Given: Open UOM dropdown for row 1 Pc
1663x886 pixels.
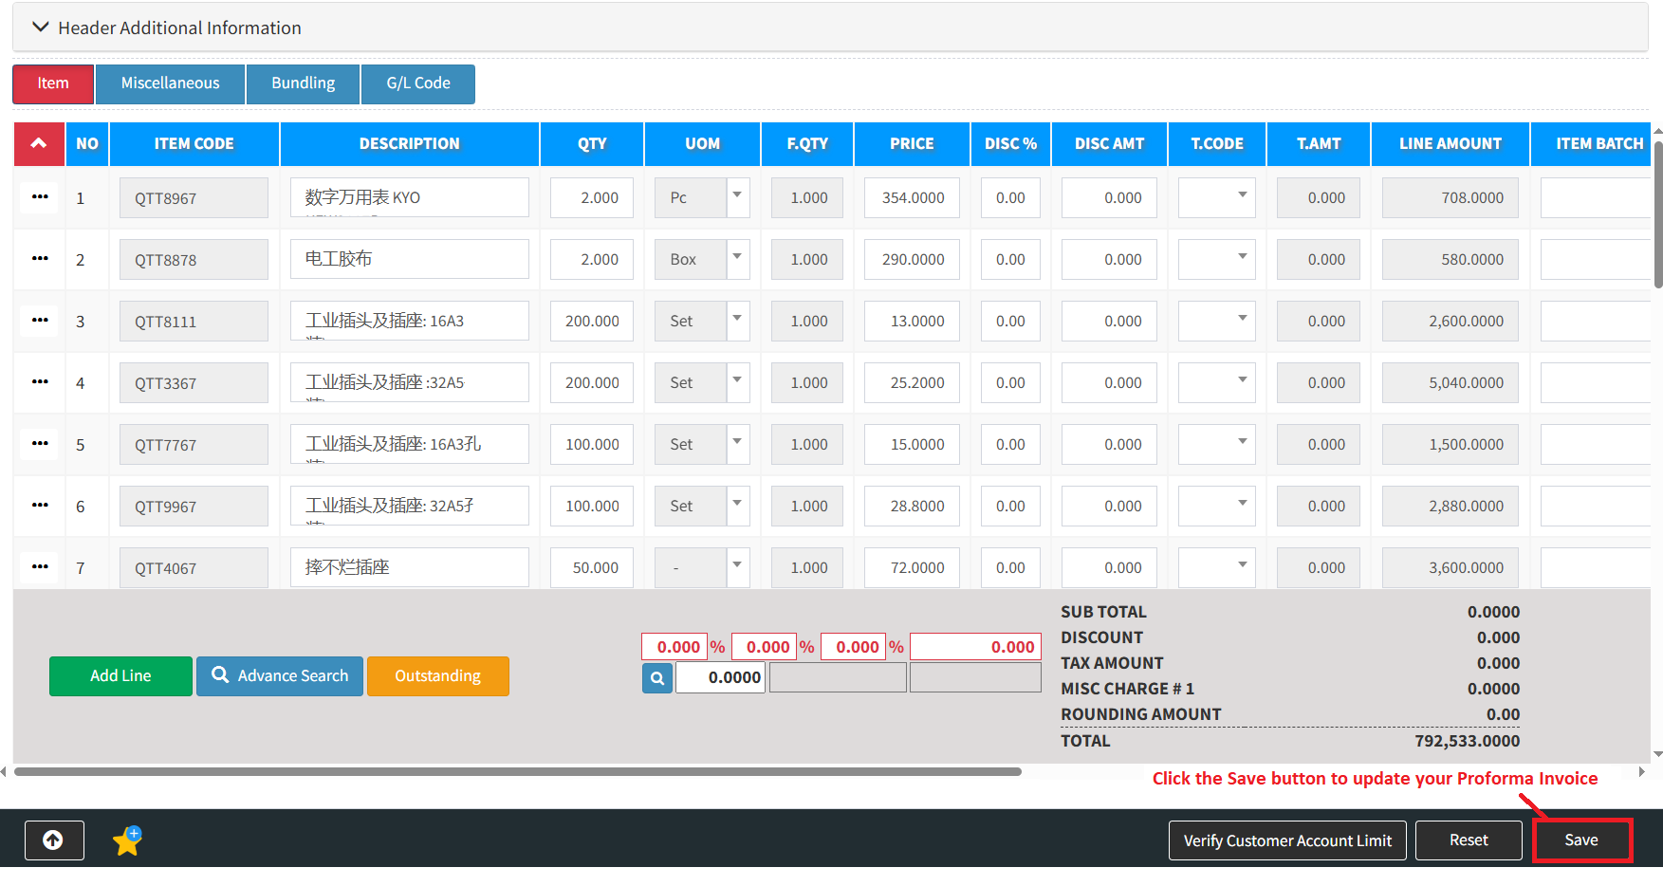Looking at the screenshot, I should point(737,197).
